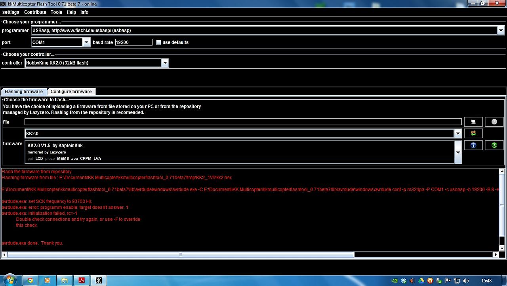507x286 pixels.
Task: Open the Tools menu
Action: tap(56, 12)
